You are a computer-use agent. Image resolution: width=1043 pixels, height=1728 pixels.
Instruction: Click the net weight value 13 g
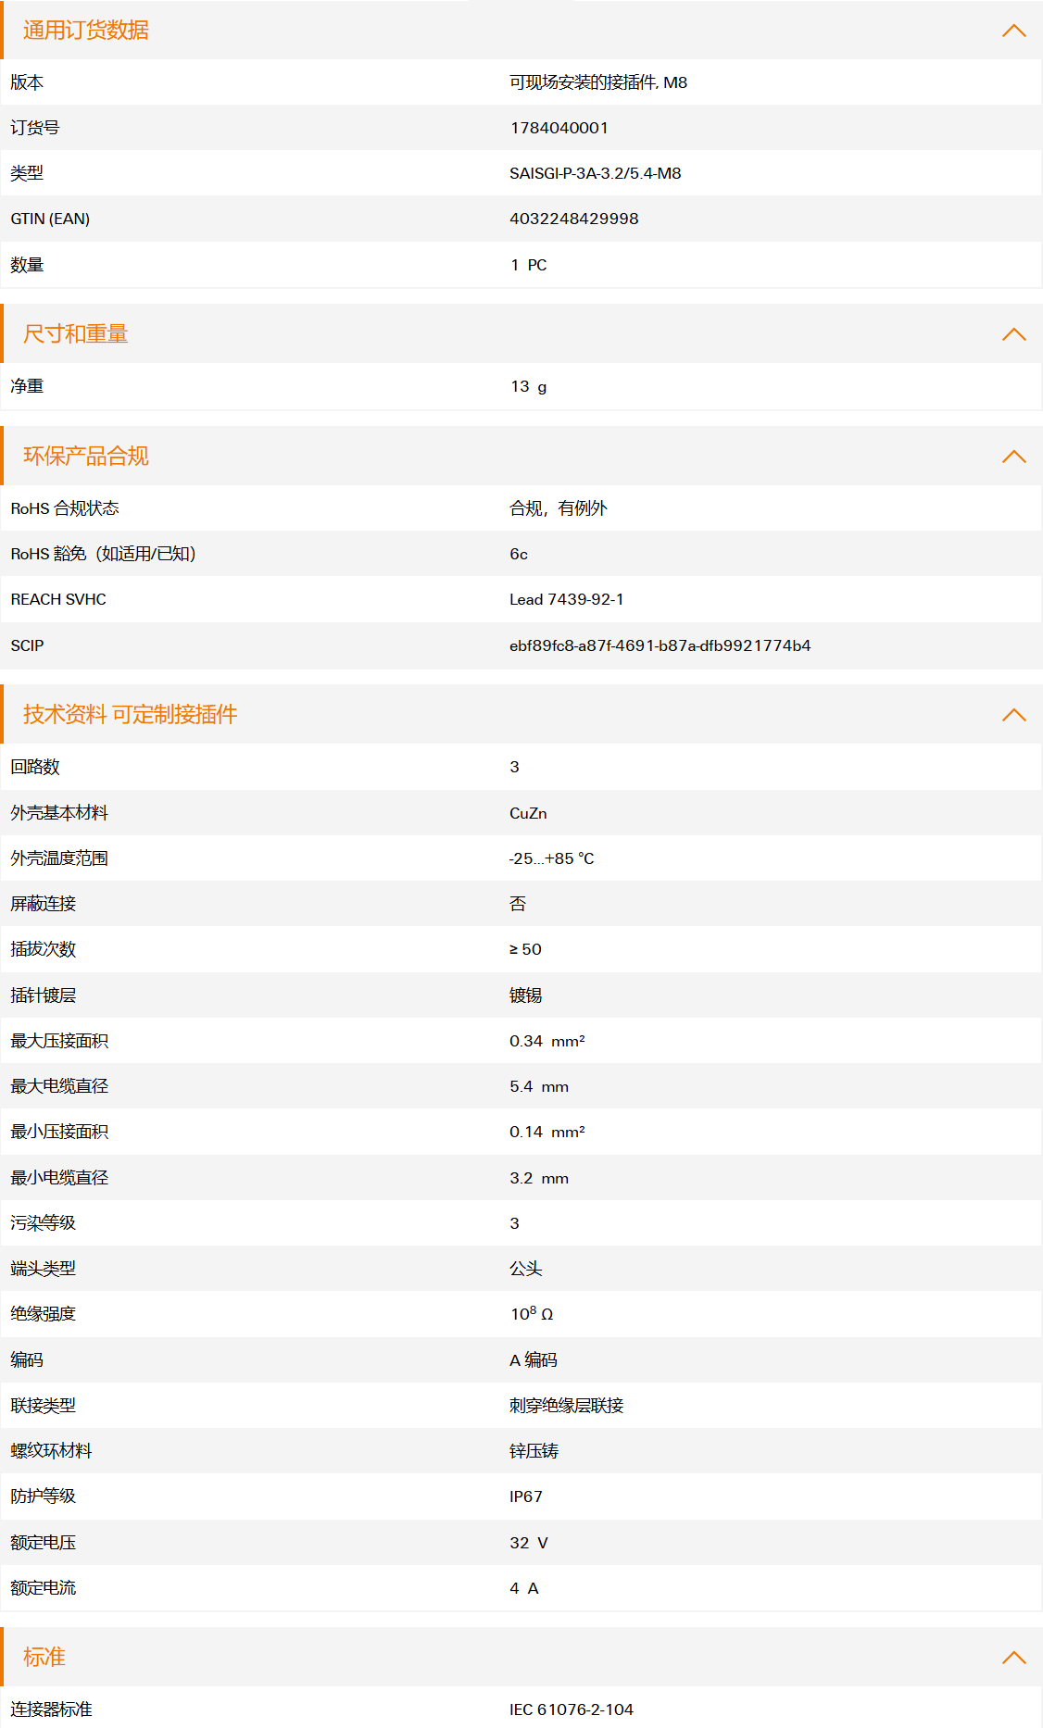click(x=529, y=386)
